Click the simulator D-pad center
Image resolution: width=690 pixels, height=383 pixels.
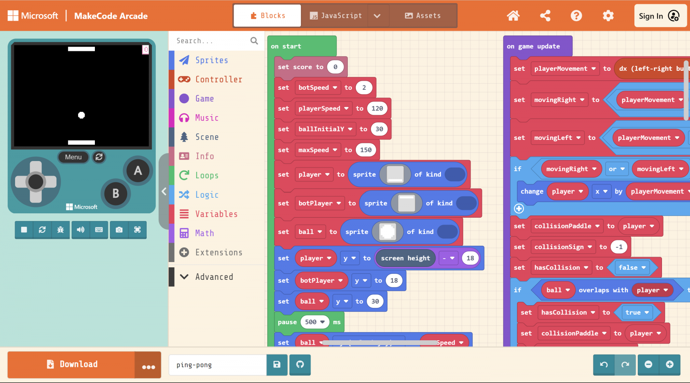tap(36, 182)
